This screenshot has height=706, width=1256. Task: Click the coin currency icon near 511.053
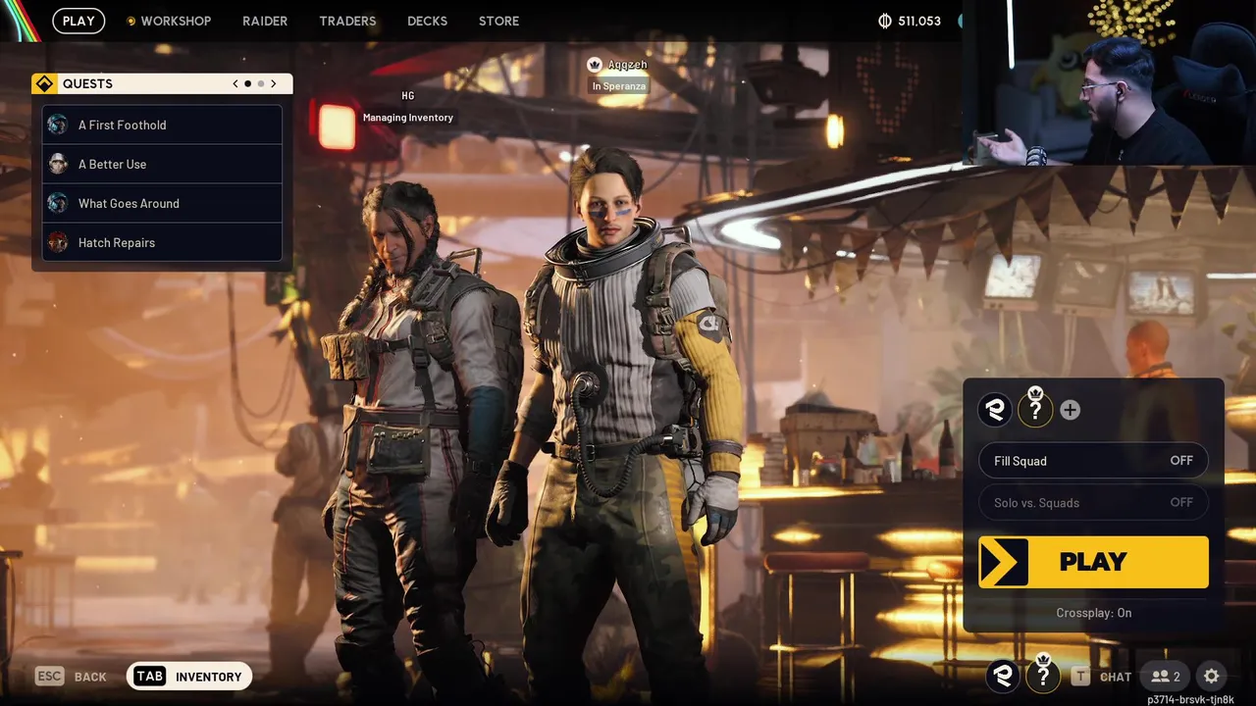coord(885,21)
